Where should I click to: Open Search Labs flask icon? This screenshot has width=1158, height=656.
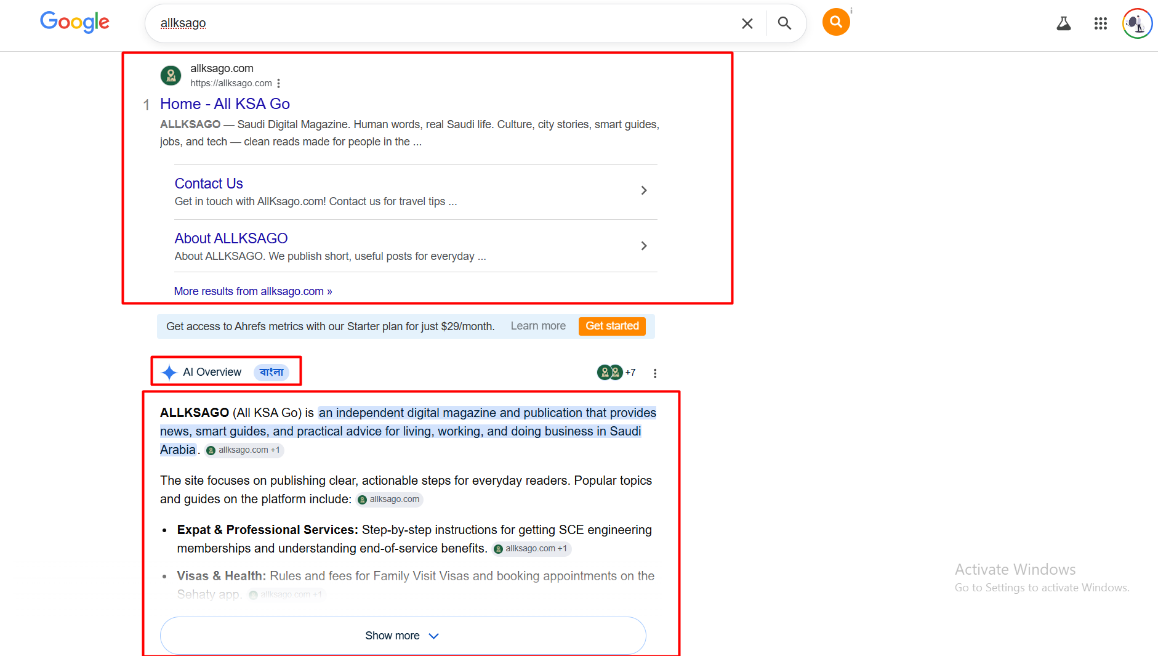(1064, 23)
